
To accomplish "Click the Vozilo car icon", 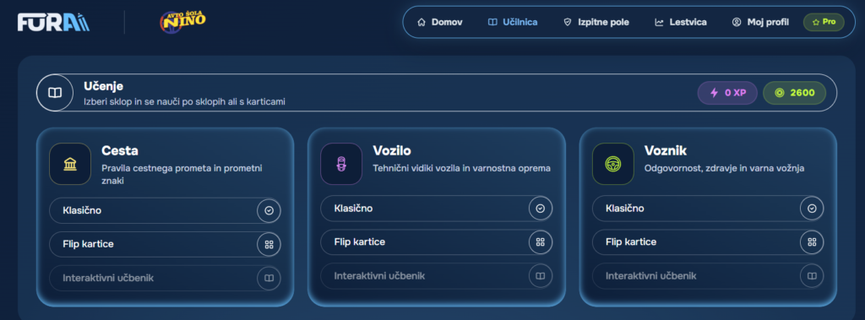I will 341,164.
